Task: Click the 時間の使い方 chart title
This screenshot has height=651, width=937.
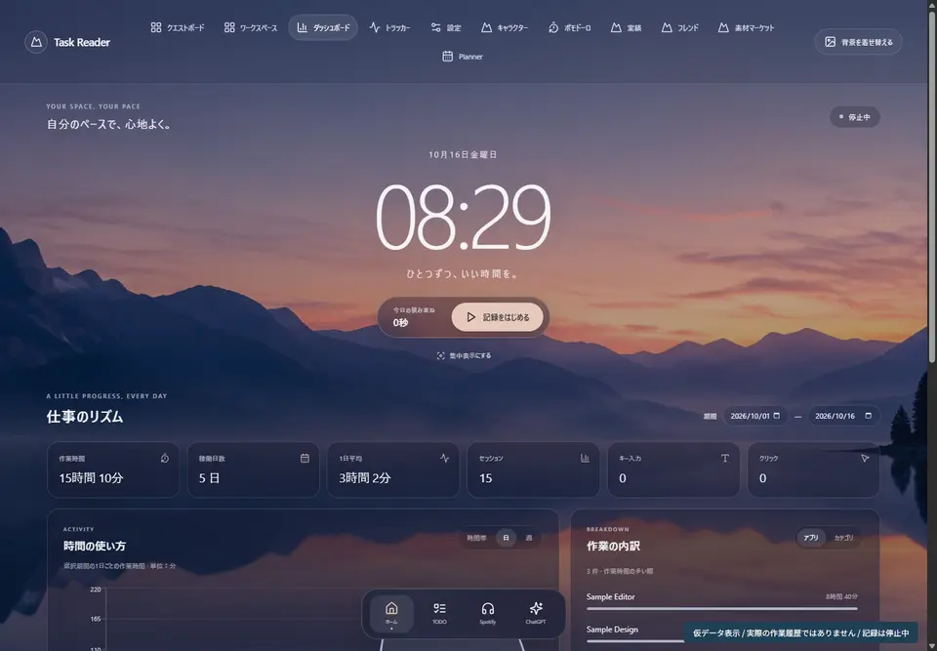Action: tap(95, 546)
